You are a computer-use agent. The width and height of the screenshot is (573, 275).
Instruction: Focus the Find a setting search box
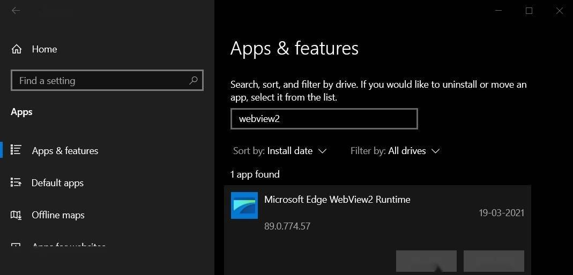[107, 80]
